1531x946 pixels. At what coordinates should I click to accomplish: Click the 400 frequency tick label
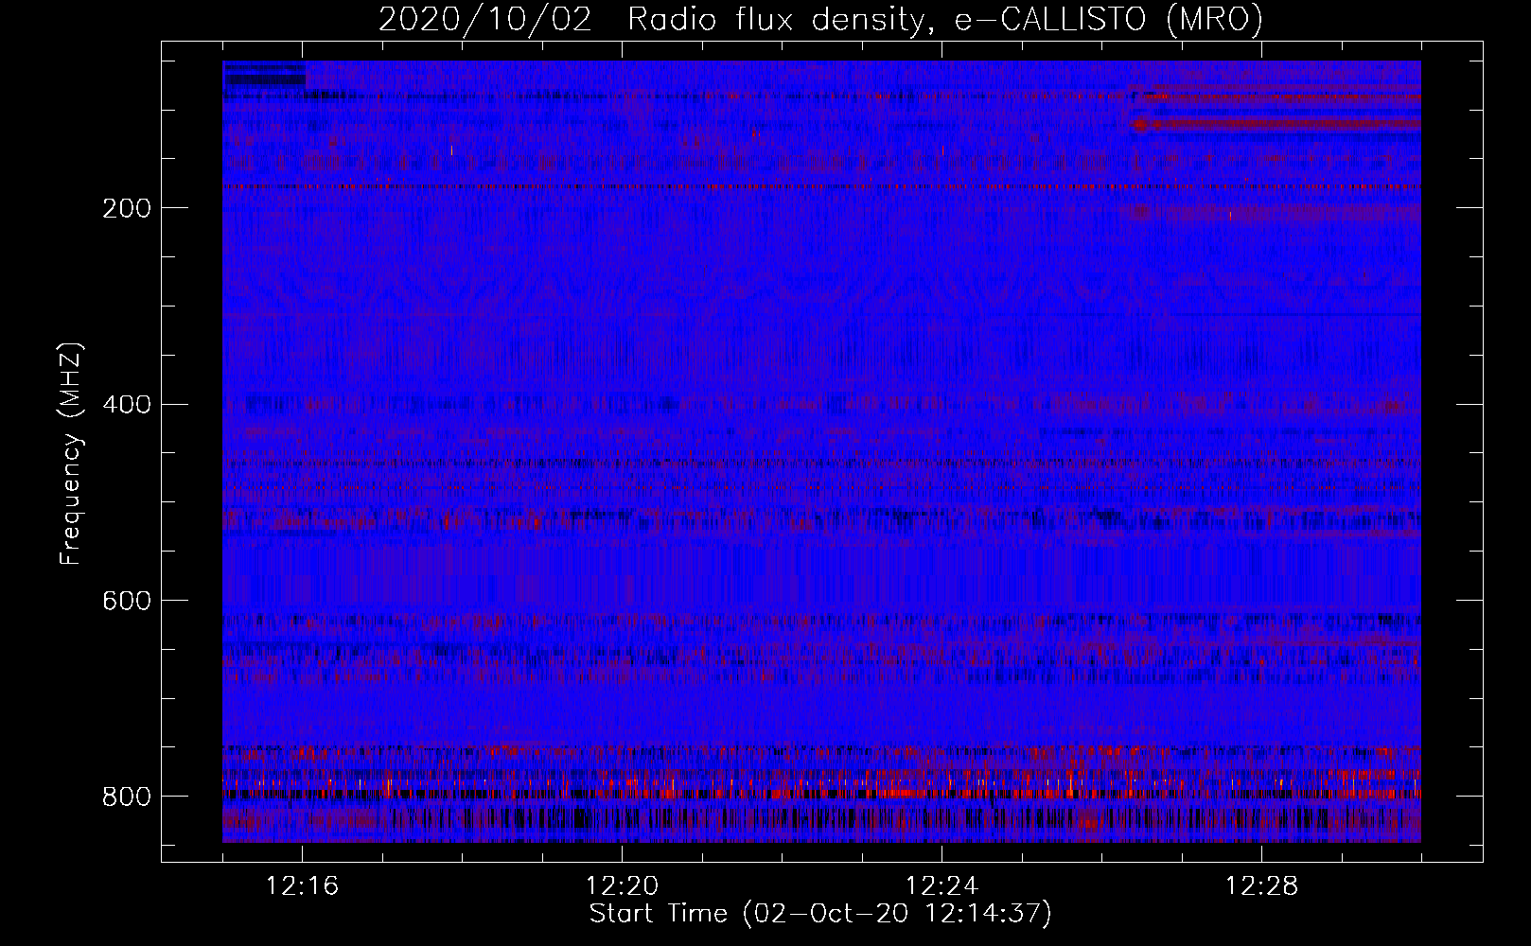127,405
